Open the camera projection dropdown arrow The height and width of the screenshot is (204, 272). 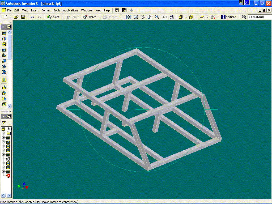(197, 17)
